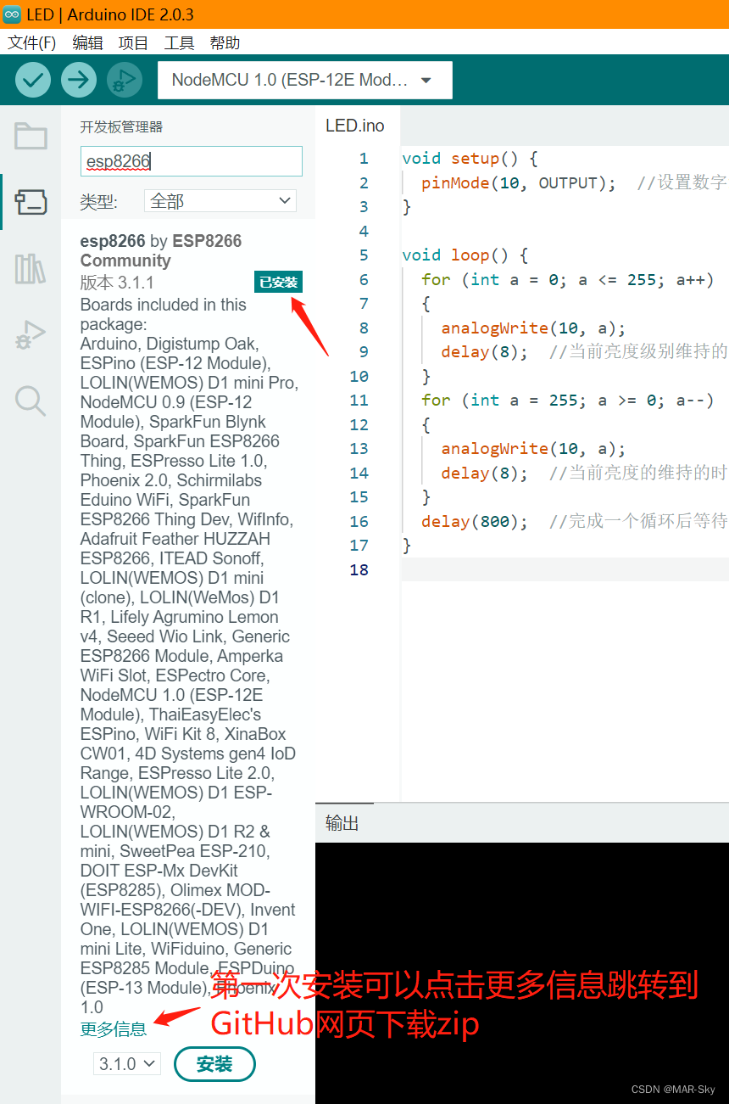Click the 'pinMode(10, OUTPUT);' code line
Screen dimensions: 729x1104
pos(519,182)
